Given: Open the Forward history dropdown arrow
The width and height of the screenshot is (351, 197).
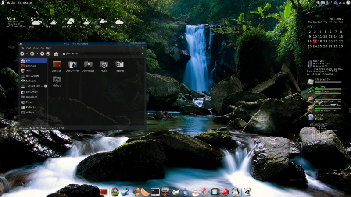Looking at the screenshot, I should click(37, 53).
